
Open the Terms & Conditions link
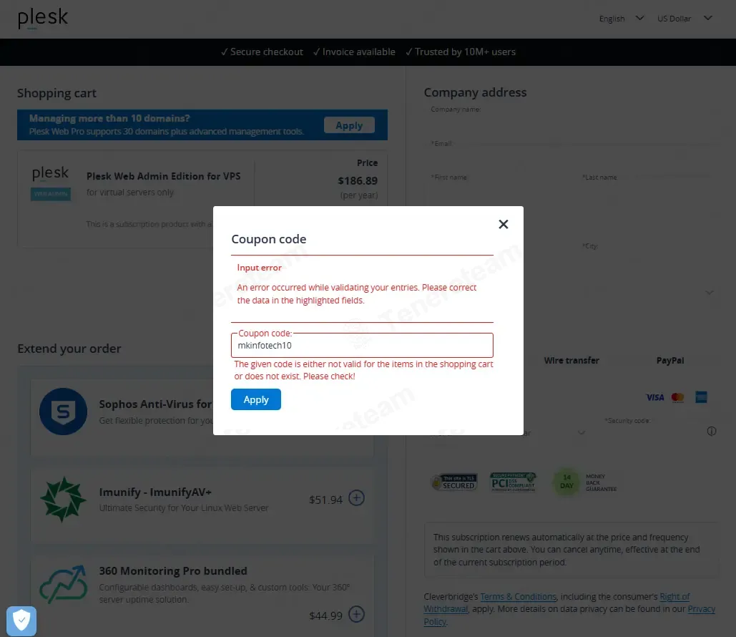pyautogui.click(x=518, y=597)
